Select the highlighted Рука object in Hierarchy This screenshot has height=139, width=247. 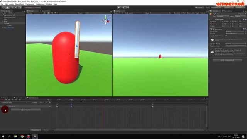pos(7,23)
